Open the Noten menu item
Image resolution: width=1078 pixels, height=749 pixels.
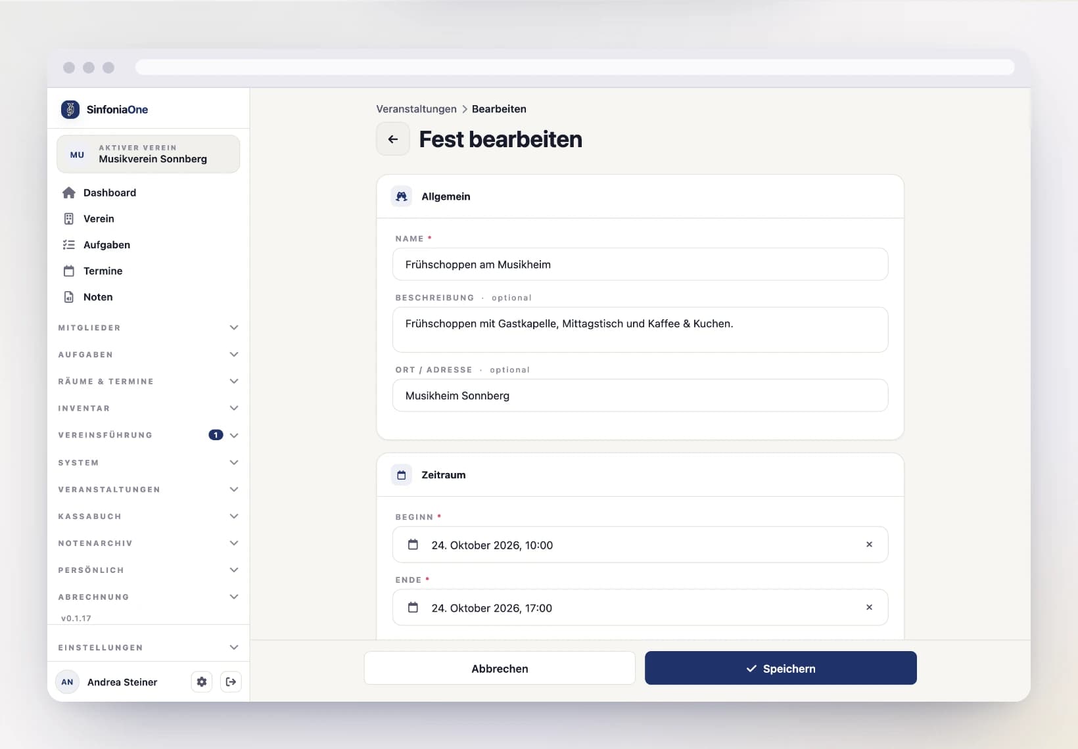(149, 297)
